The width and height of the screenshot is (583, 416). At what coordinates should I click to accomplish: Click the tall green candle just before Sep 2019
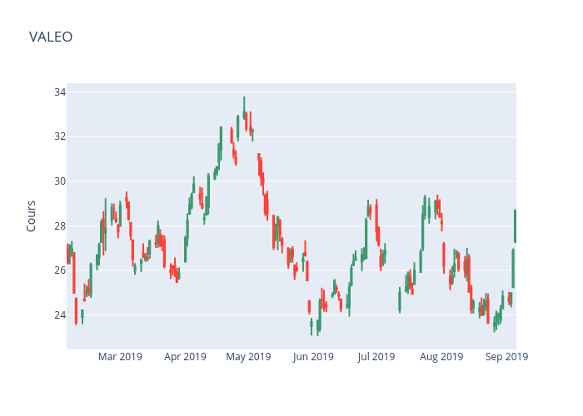[x=513, y=268]
